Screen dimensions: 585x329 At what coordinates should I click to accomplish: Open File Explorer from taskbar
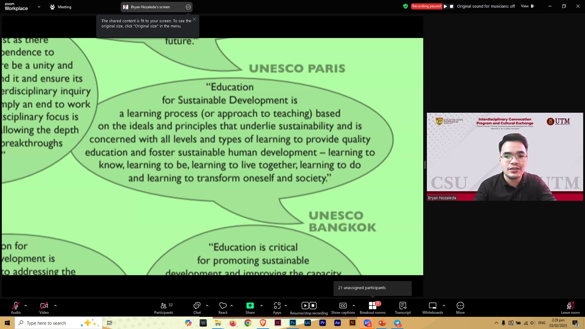coord(218,323)
